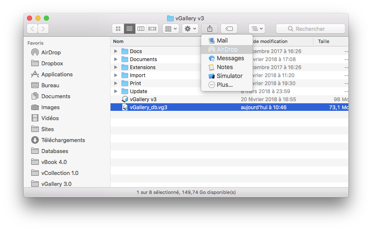Activate list view mode button

(x=129, y=29)
